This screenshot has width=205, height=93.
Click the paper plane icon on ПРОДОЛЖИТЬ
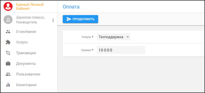[69, 19]
